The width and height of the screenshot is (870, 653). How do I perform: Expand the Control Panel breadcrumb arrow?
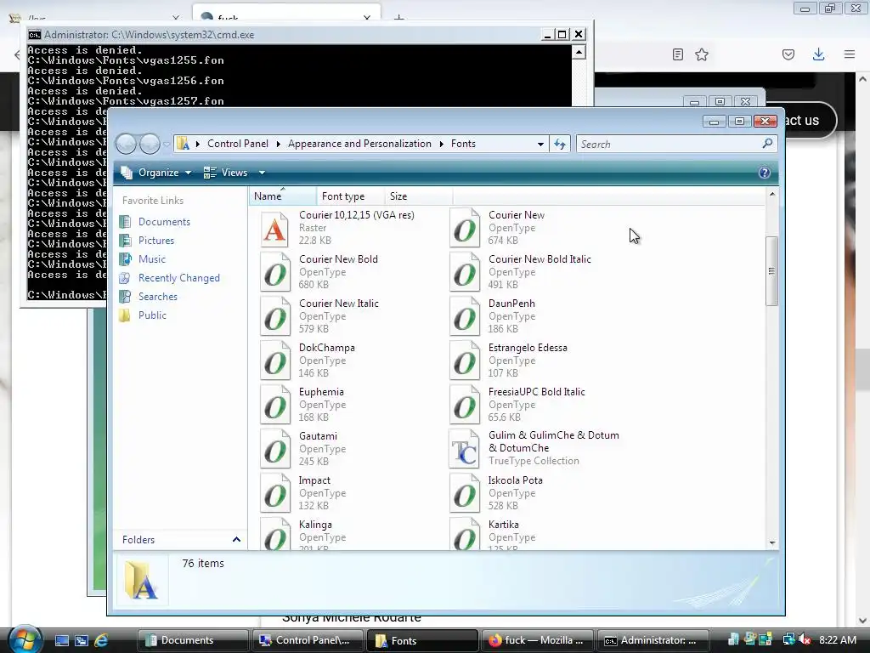point(278,144)
